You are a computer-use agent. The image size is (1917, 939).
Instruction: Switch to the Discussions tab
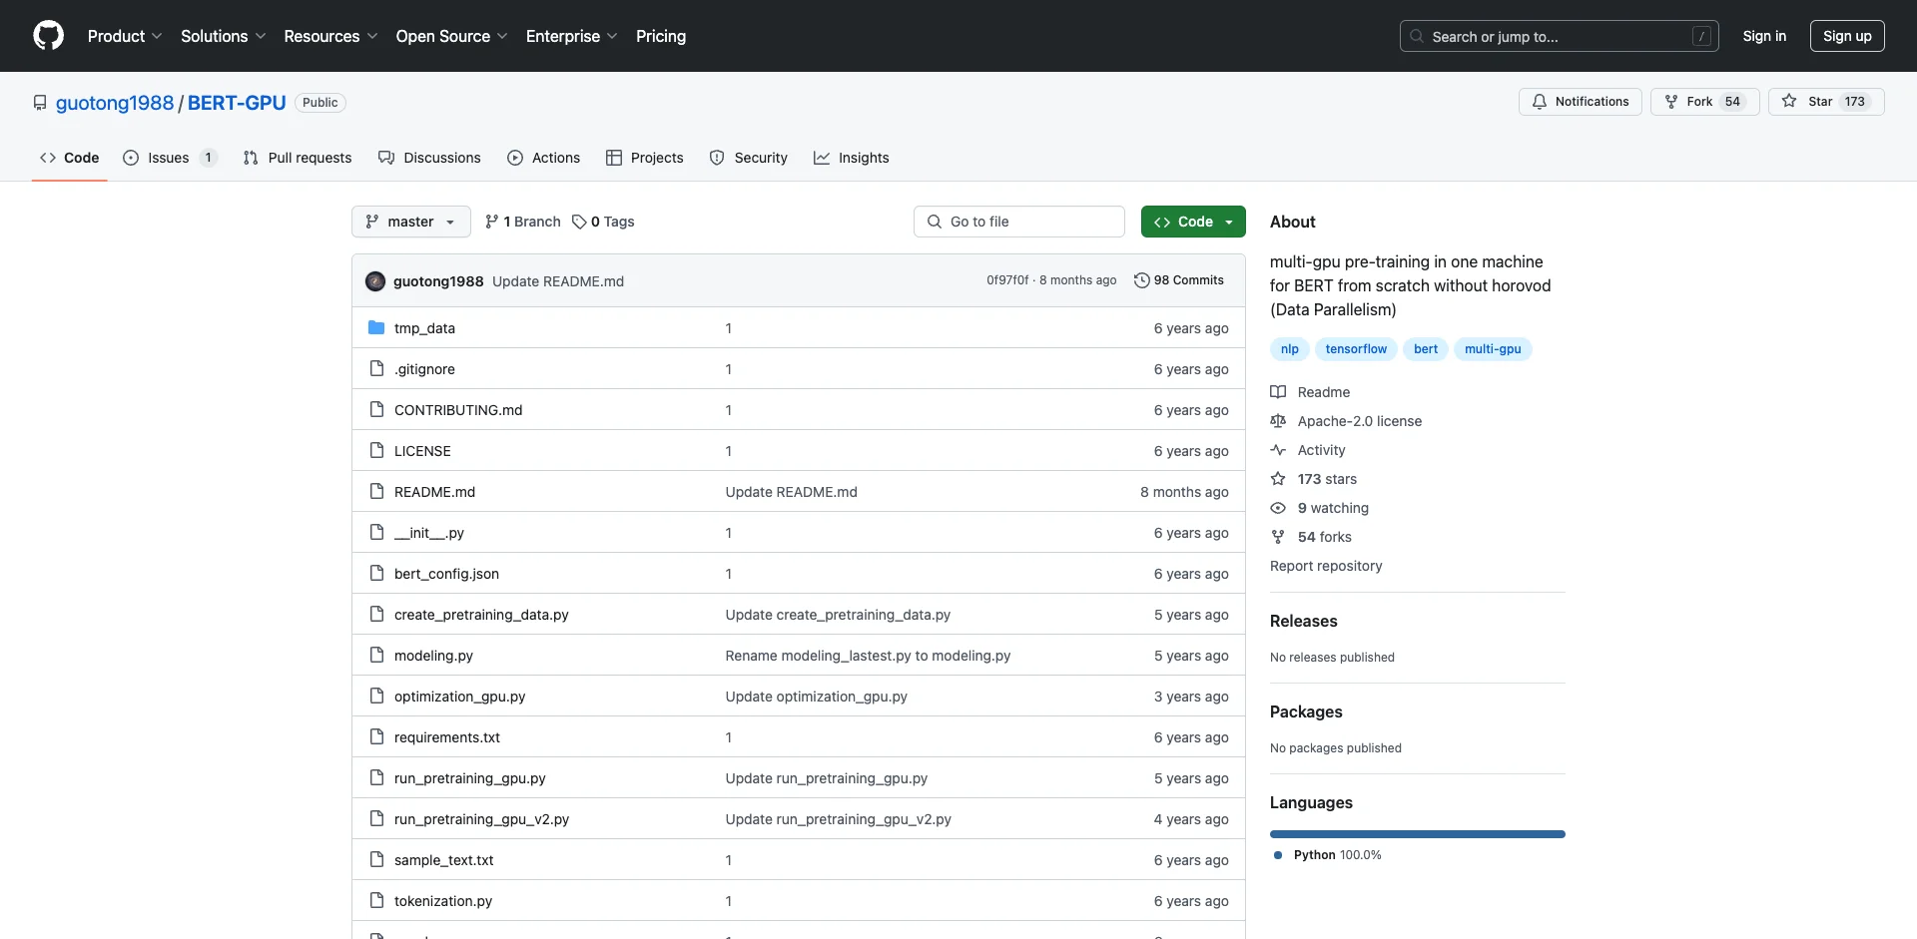[x=429, y=158]
